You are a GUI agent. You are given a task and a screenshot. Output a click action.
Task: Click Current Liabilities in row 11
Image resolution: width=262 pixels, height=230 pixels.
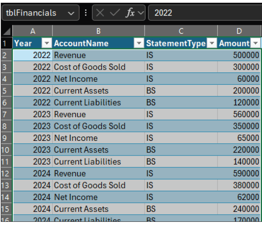click(98, 162)
